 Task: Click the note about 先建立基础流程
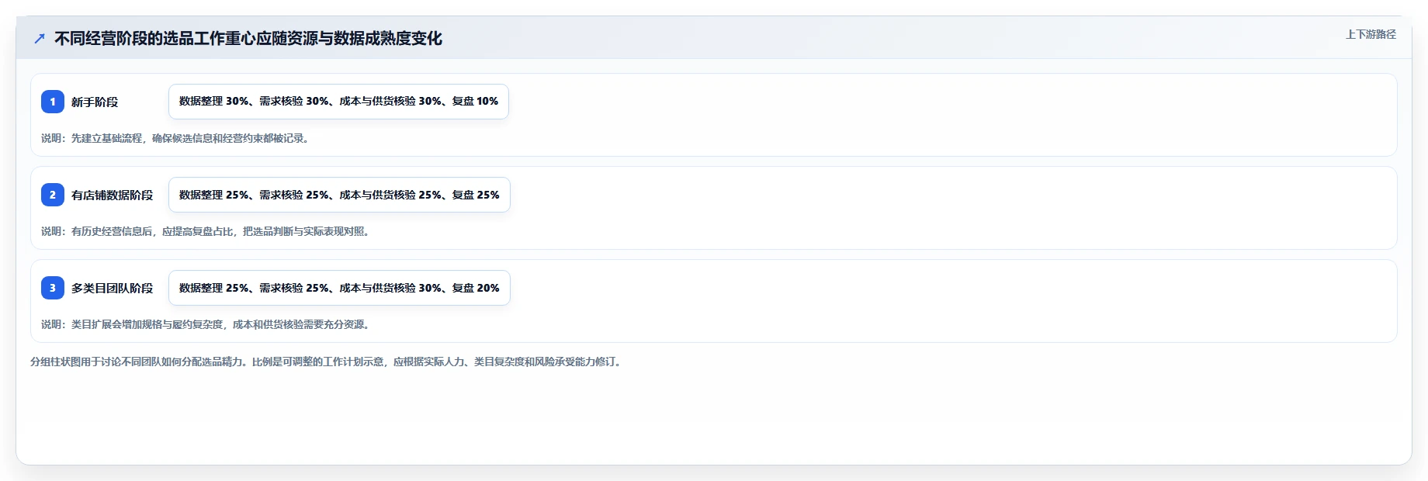point(177,138)
